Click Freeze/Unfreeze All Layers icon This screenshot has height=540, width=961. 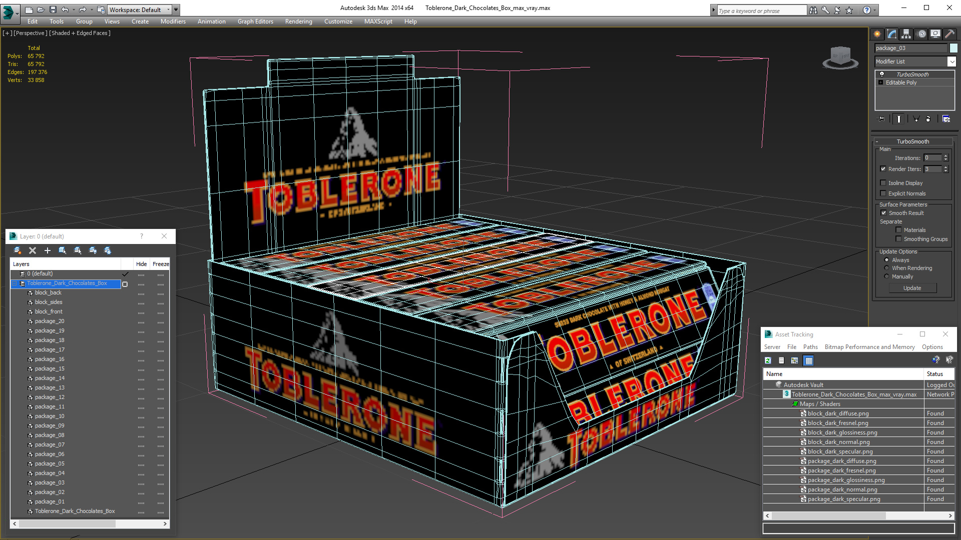click(x=108, y=250)
